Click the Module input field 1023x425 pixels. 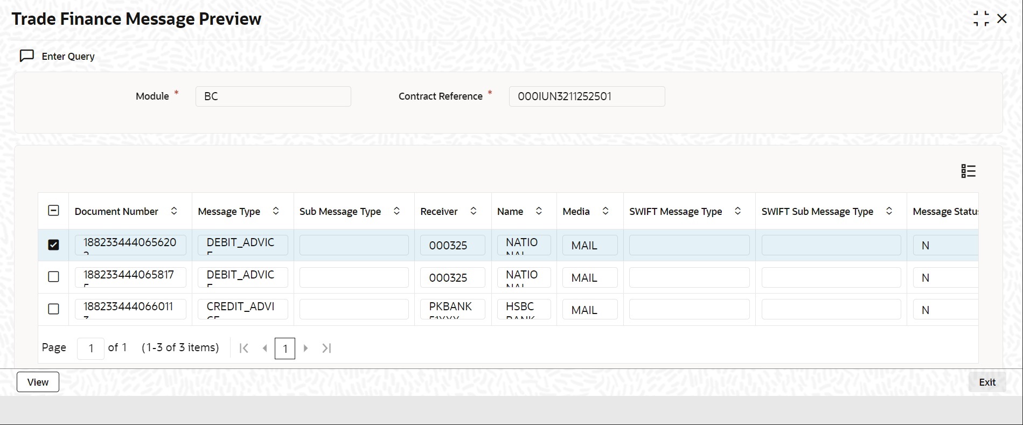pyautogui.click(x=273, y=96)
